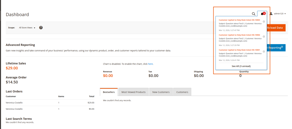Dismiss the HD-10001 ticket notification

(264, 51)
